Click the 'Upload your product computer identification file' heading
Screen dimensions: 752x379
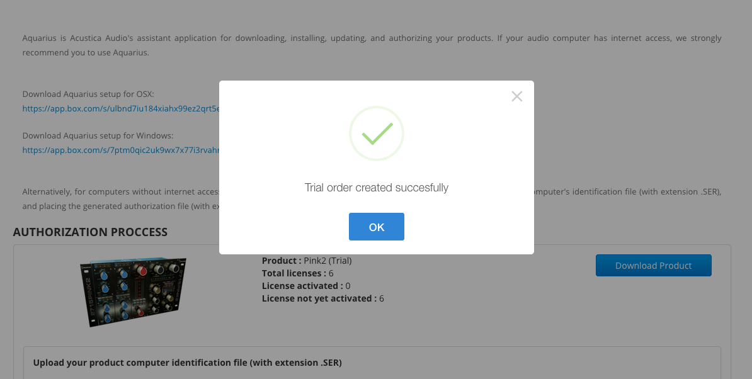pyautogui.click(x=187, y=363)
